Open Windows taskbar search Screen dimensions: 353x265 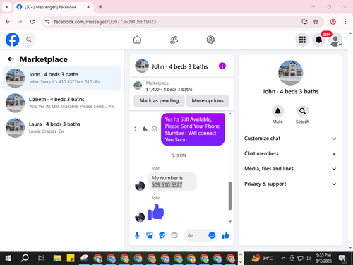25,258
